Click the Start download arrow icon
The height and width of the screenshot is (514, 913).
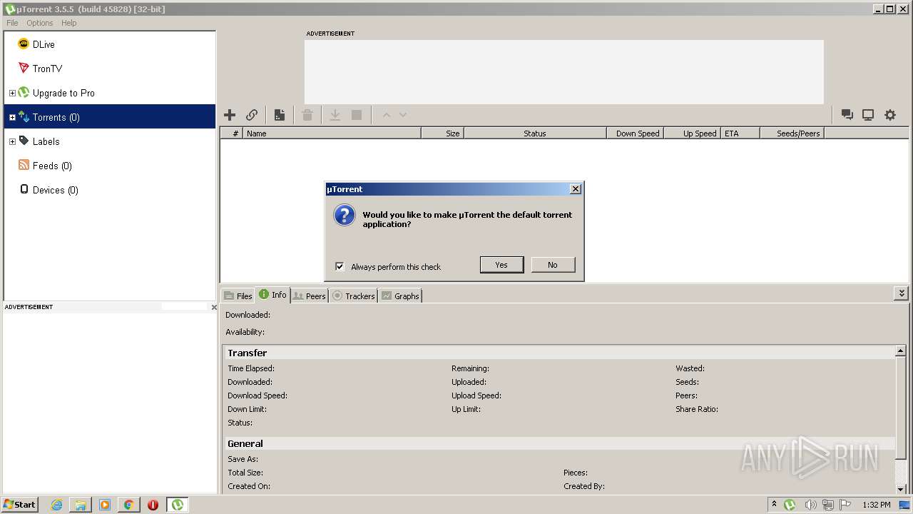[x=335, y=115]
